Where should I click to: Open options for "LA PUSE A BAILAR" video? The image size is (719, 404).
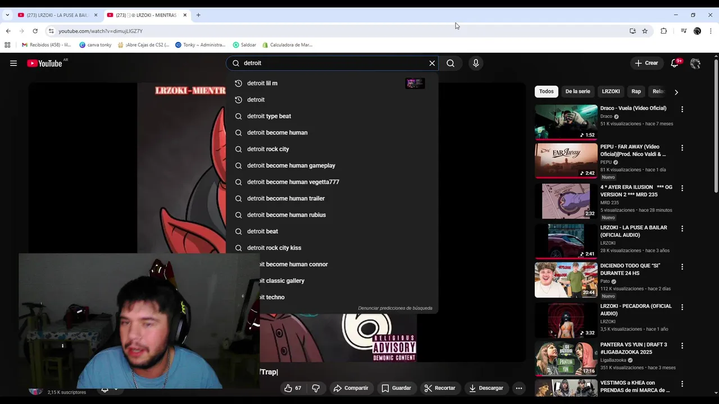[x=682, y=229]
